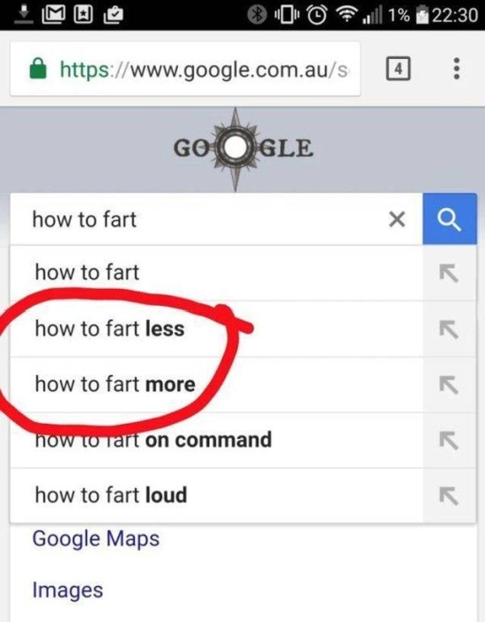
Task: Open the Images link
Action: tap(68, 590)
